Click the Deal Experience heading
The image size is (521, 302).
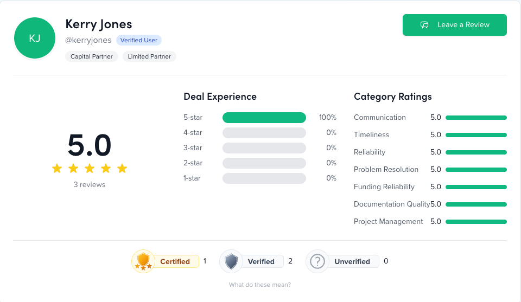(x=220, y=97)
